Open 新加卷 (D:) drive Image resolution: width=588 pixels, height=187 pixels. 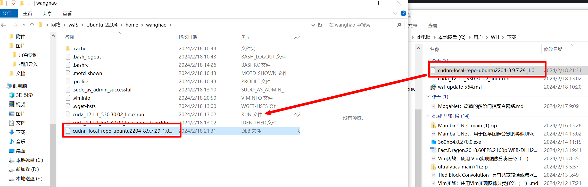tap(27, 169)
